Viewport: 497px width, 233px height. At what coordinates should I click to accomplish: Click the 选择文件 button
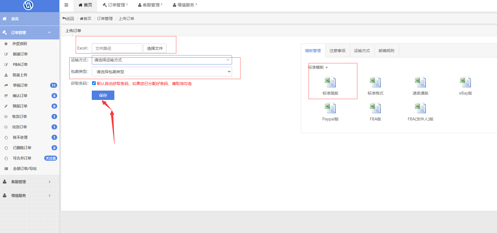tap(155, 48)
